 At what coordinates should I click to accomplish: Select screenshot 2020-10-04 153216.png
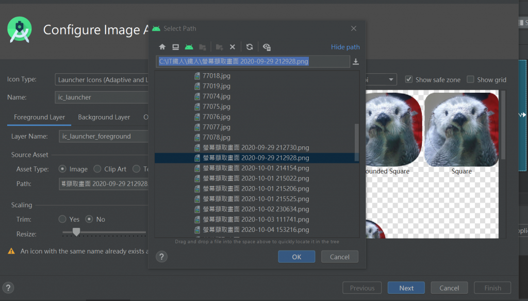[256, 230]
